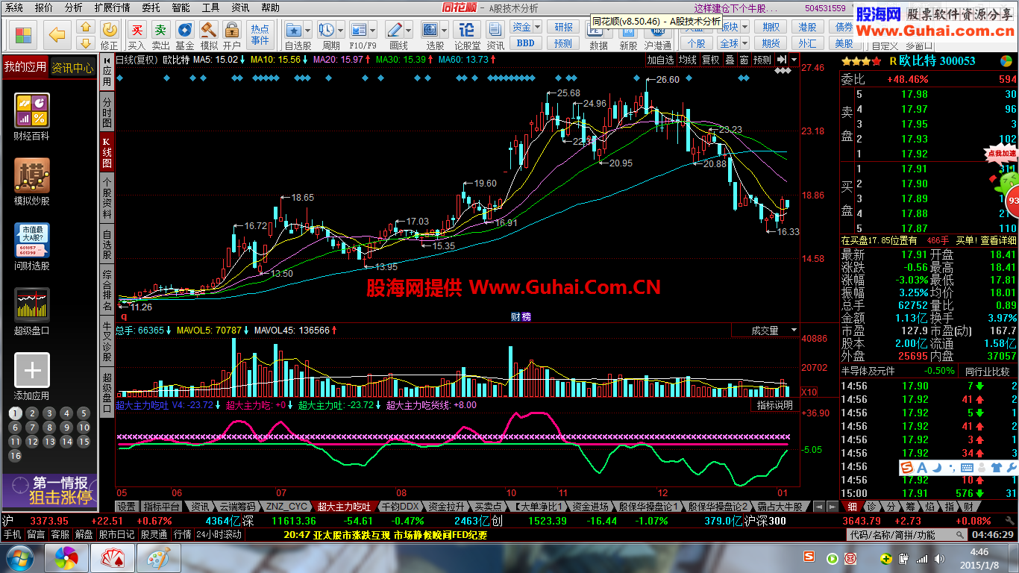Open the 开户 padlock icon
The width and height of the screenshot is (1019, 573).
pyautogui.click(x=232, y=35)
